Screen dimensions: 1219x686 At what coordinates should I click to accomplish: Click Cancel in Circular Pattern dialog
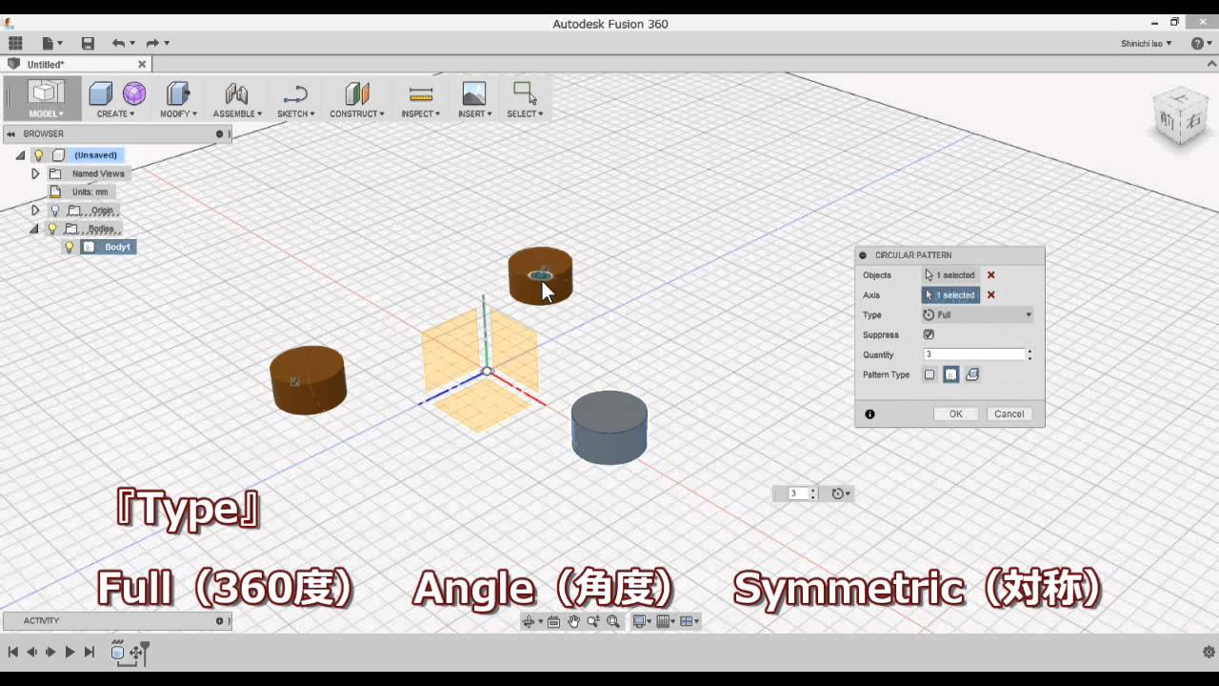click(1009, 414)
